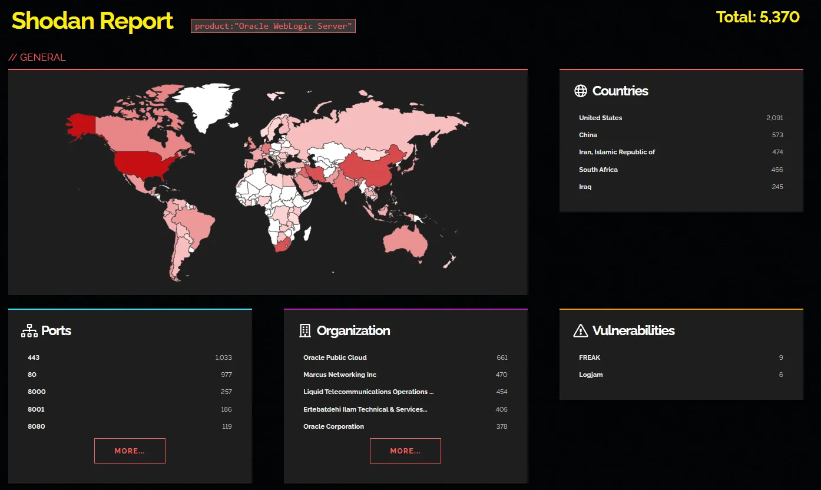Select Oracle Public Cloud organization
Viewport: 821px width, 490px height.
[335, 357]
